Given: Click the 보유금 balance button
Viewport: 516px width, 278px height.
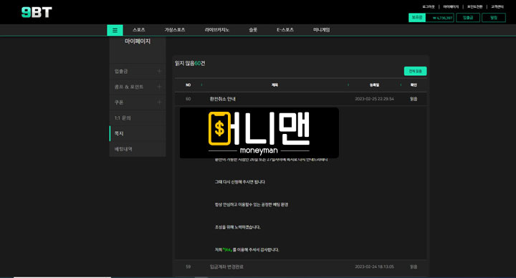Looking at the screenshot, I should tap(417, 17).
